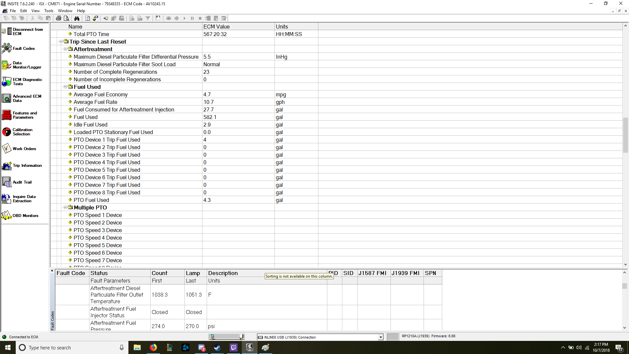Select Aftertreatment Fuel Injector Status row
Screen dimensions: 629x354
[x=249, y=312]
